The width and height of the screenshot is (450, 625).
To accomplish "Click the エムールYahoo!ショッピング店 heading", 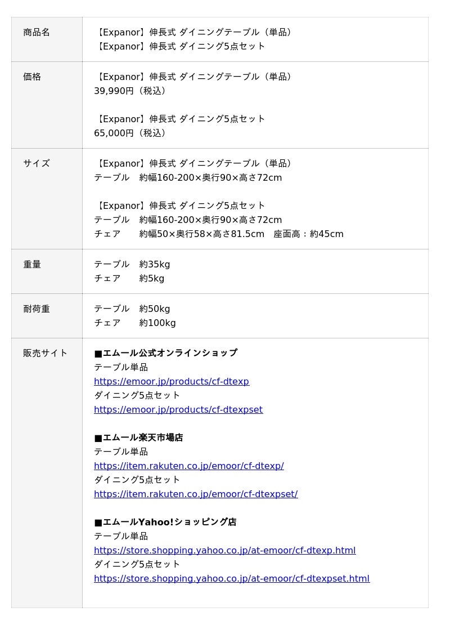I will [165, 523].
